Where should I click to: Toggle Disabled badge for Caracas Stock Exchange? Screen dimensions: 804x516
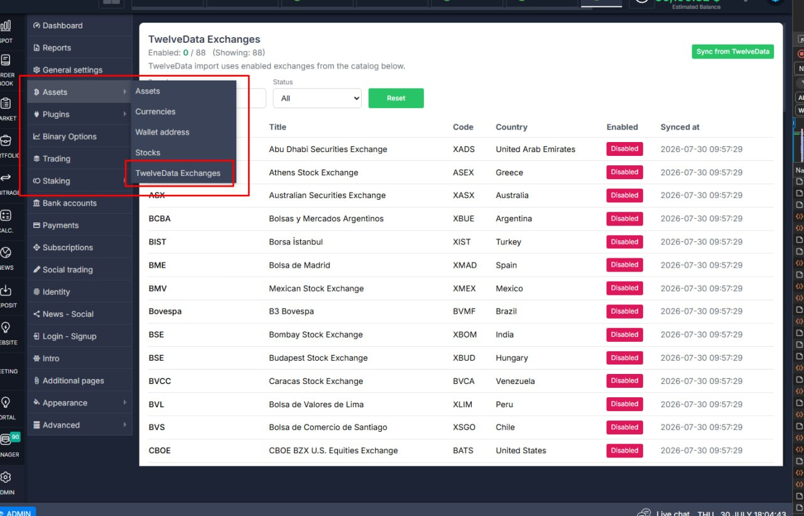point(624,381)
